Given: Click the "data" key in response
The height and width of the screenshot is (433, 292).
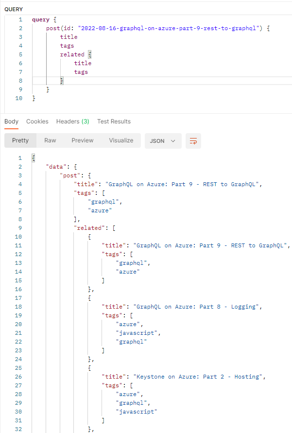Looking at the screenshot, I should pos(56,167).
